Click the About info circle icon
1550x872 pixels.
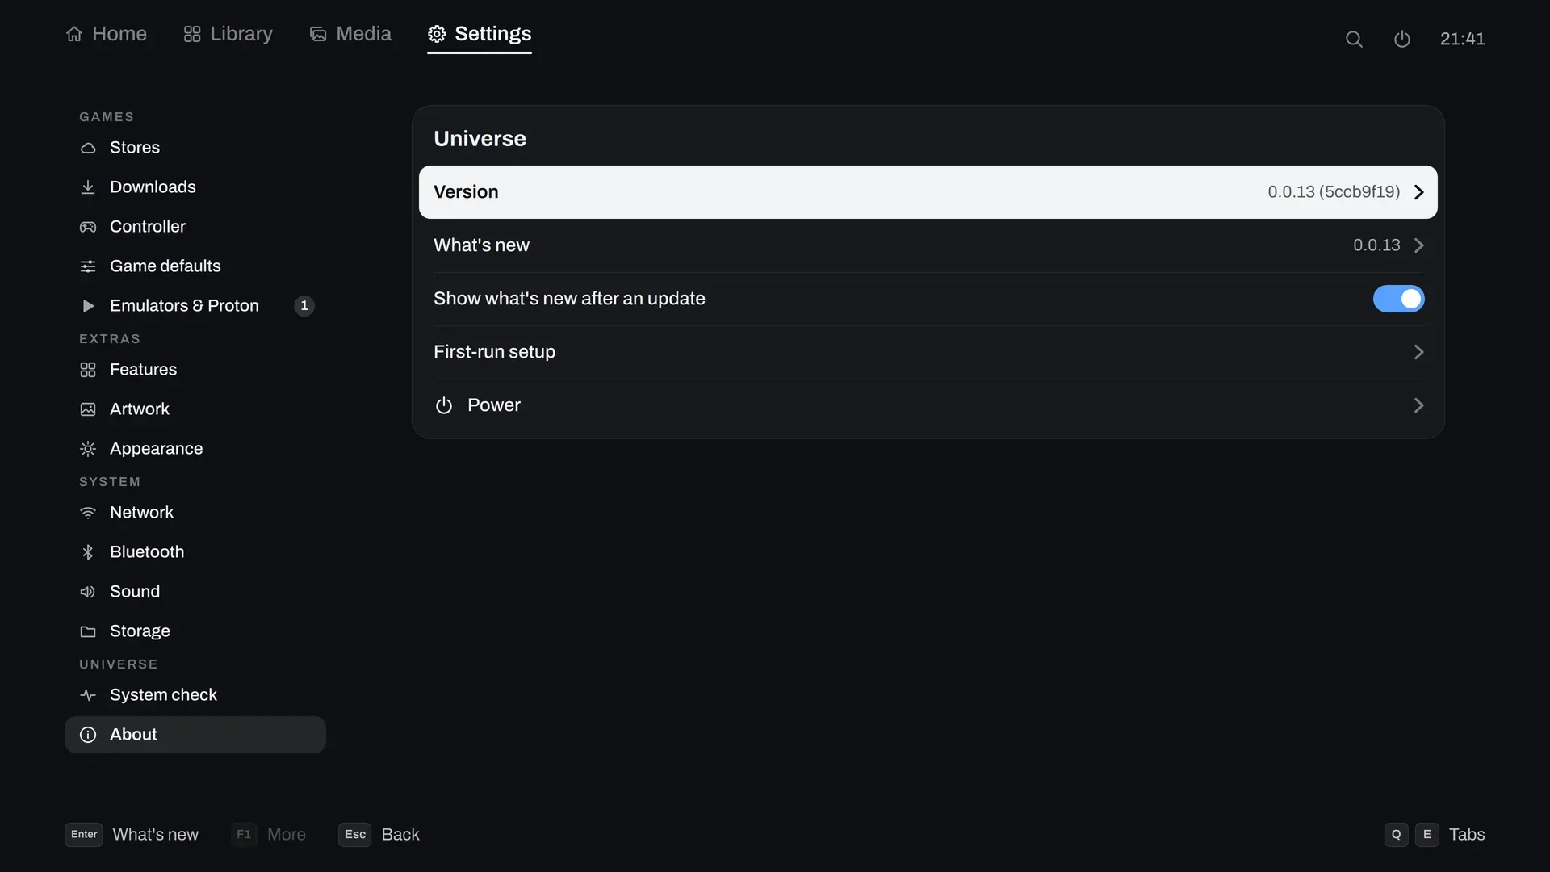(x=88, y=735)
